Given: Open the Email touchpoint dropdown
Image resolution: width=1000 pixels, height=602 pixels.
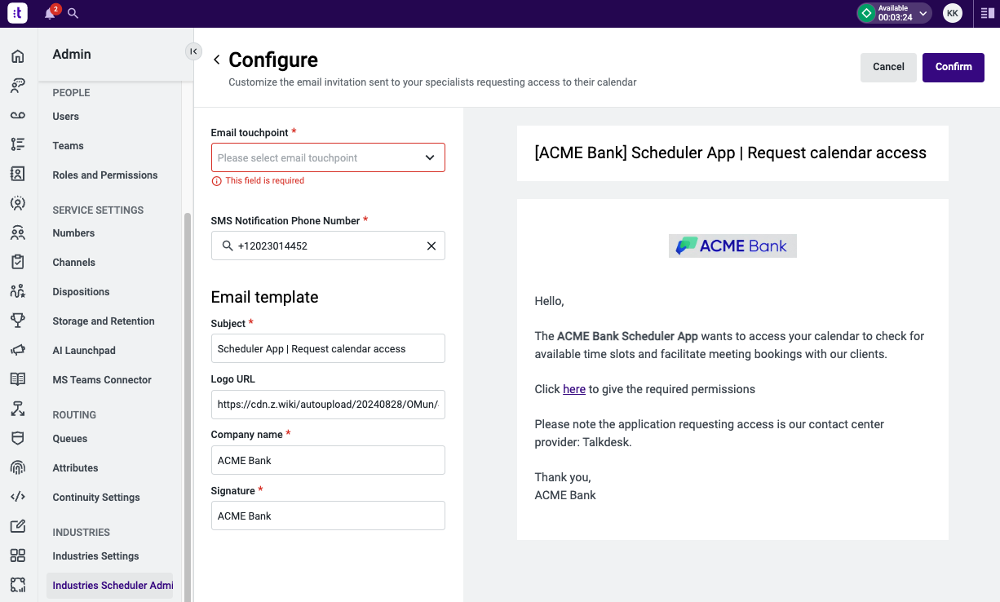Looking at the screenshot, I should click(x=328, y=157).
